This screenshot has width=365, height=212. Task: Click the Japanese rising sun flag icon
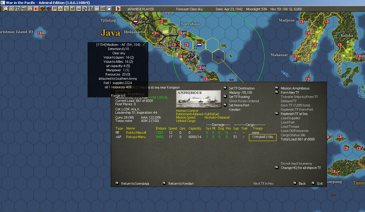36,9
